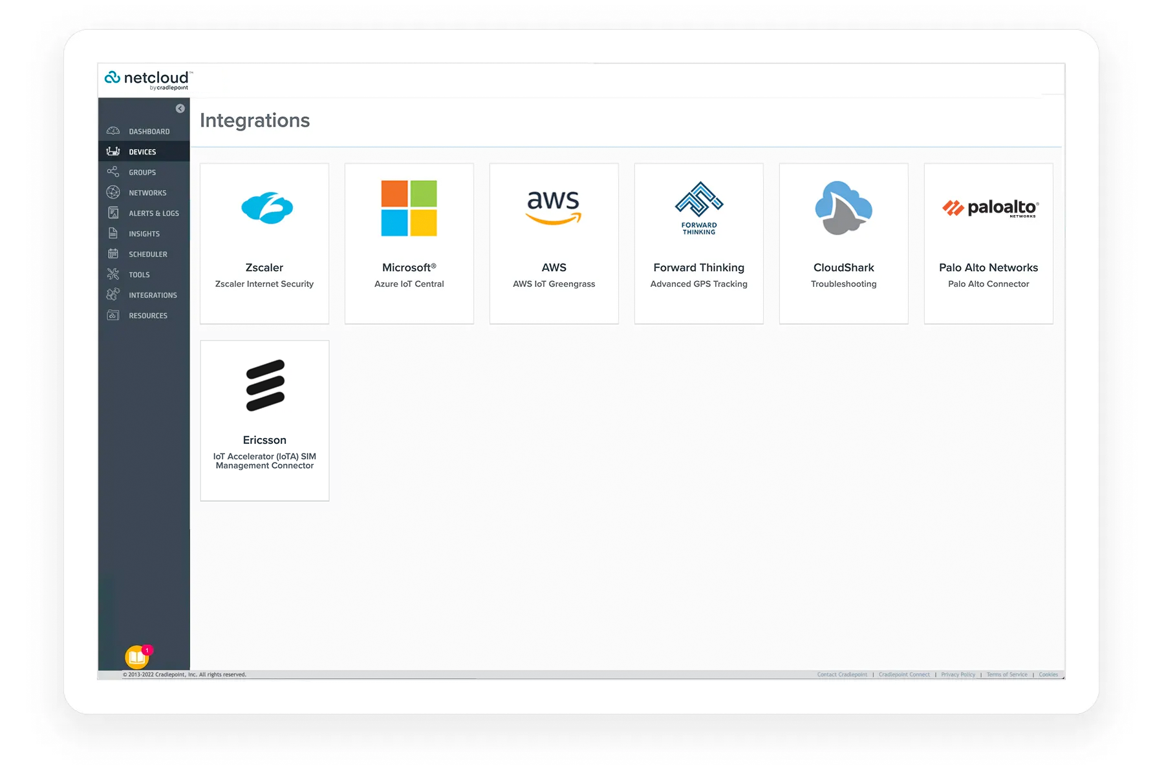Click the NetCloud logo
The width and height of the screenshot is (1164, 772).
pyautogui.click(x=149, y=80)
